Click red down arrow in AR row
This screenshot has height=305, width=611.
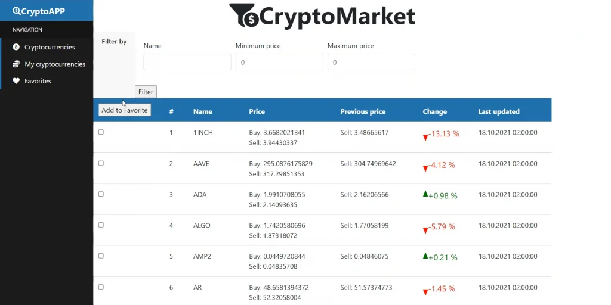click(x=425, y=292)
